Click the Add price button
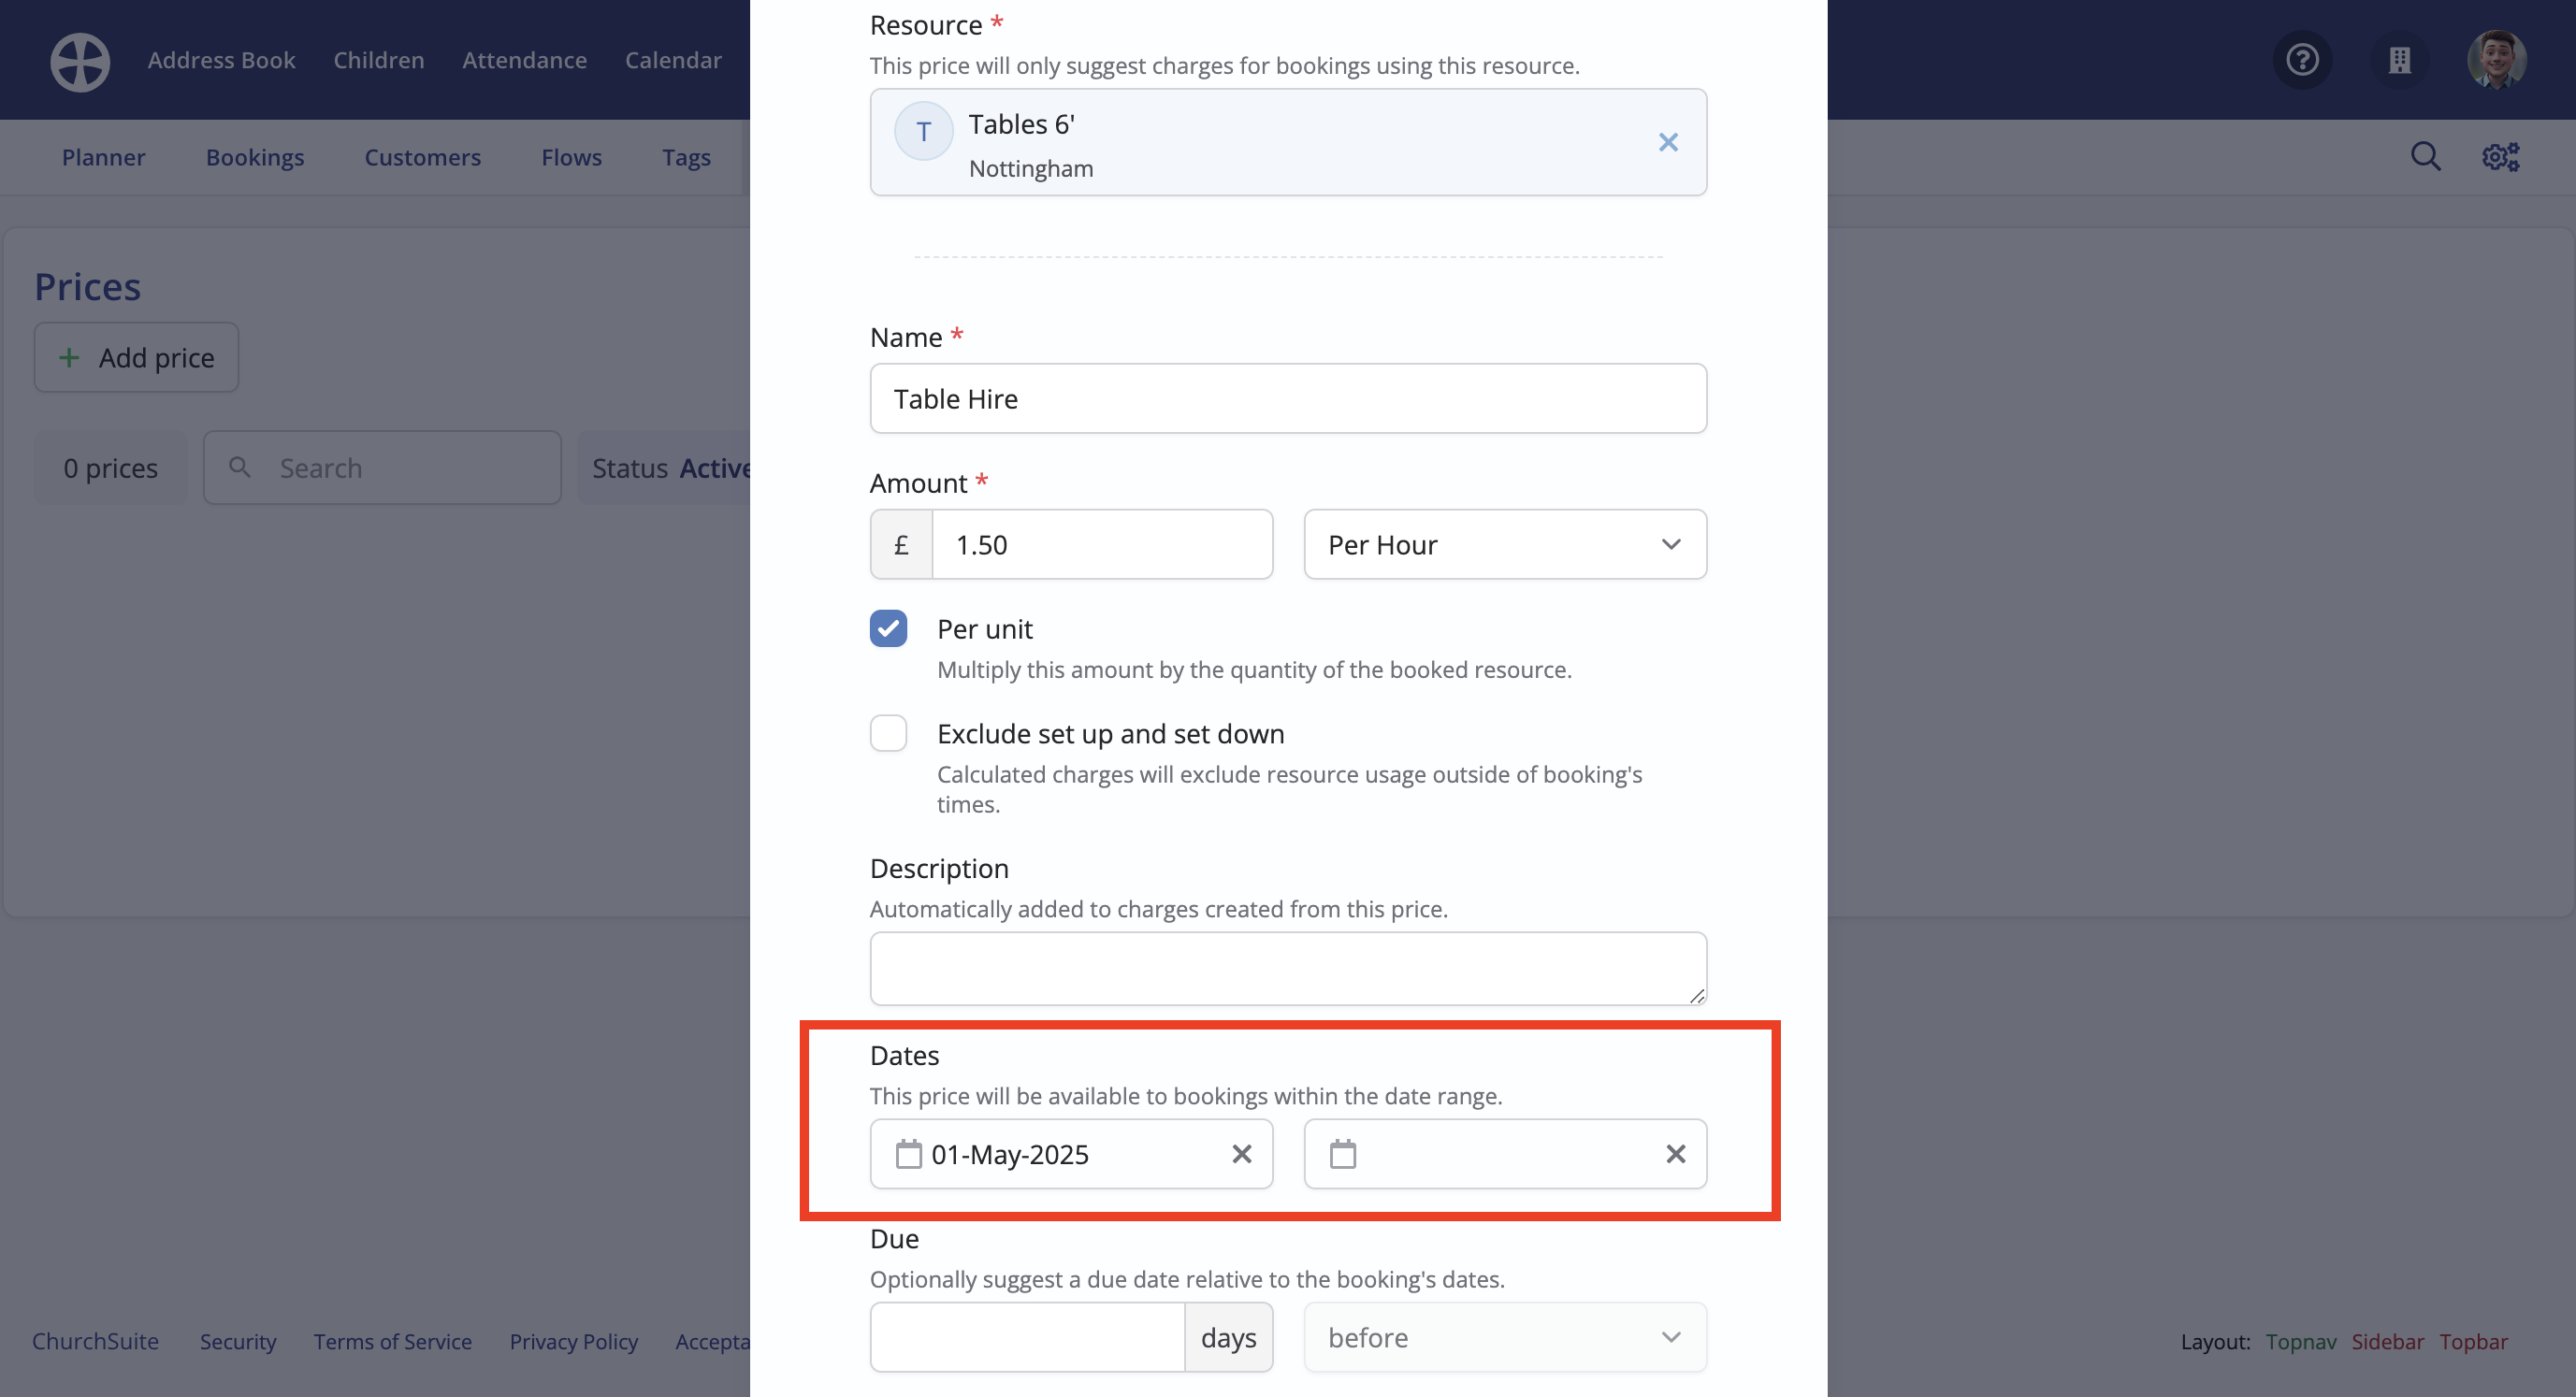Image resolution: width=2576 pixels, height=1397 pixels. coord(136,357)
